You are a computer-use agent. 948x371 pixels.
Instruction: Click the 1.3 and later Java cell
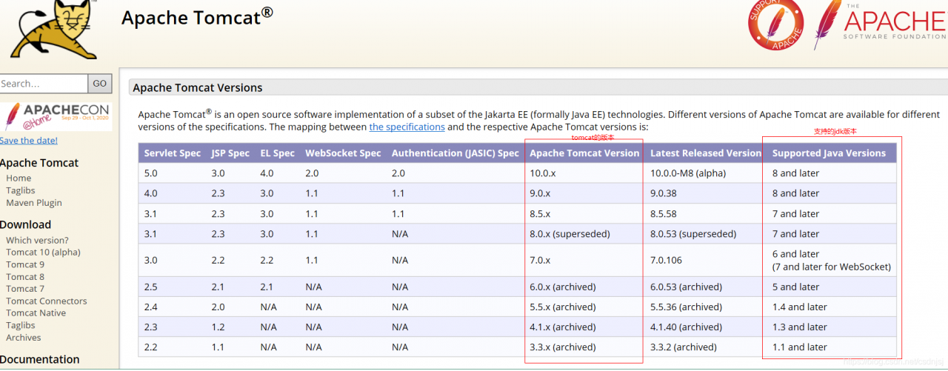click(832, 327)
